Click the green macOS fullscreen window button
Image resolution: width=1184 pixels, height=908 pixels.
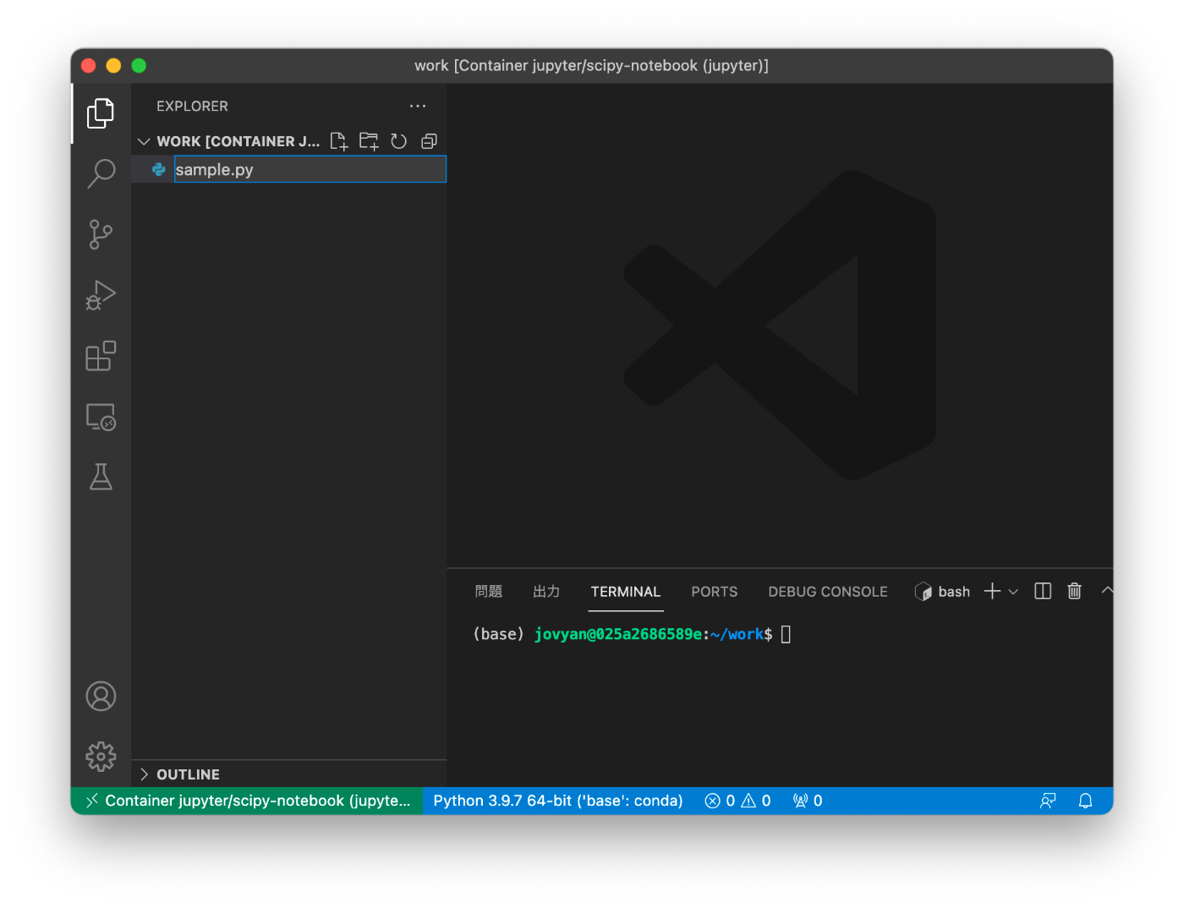pos(140,65)
